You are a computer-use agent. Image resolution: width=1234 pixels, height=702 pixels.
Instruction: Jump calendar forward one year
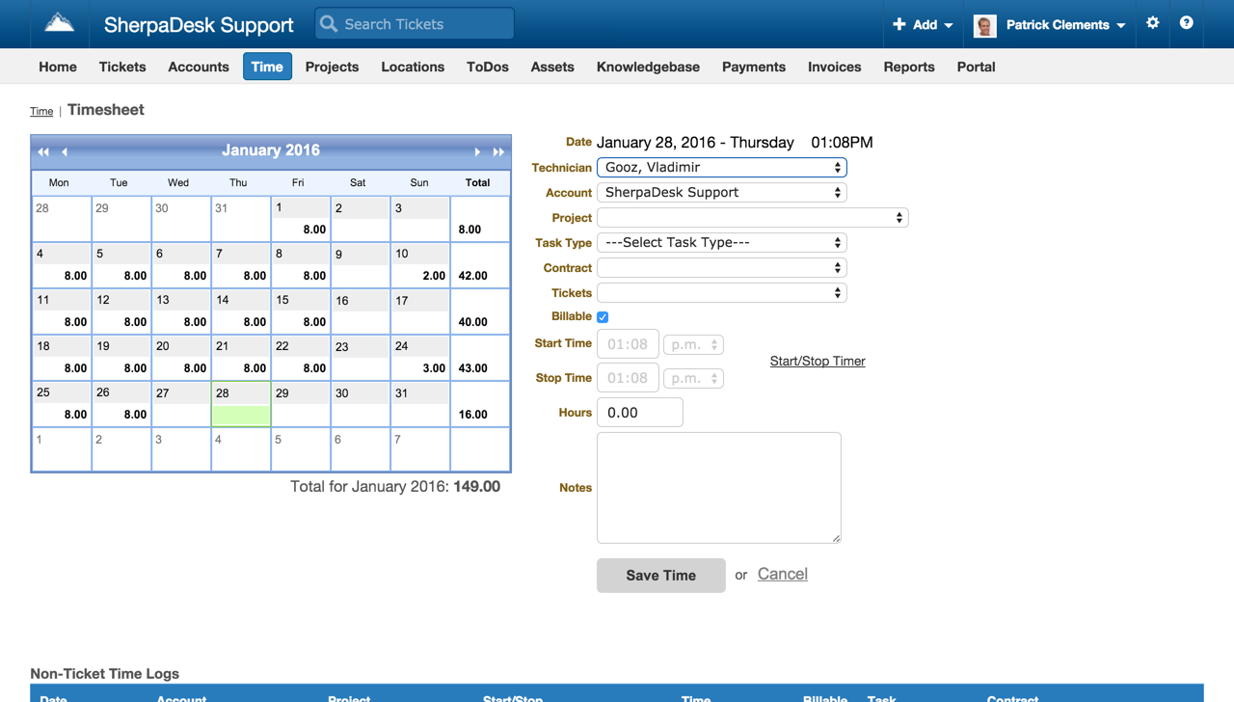[498, 151]
